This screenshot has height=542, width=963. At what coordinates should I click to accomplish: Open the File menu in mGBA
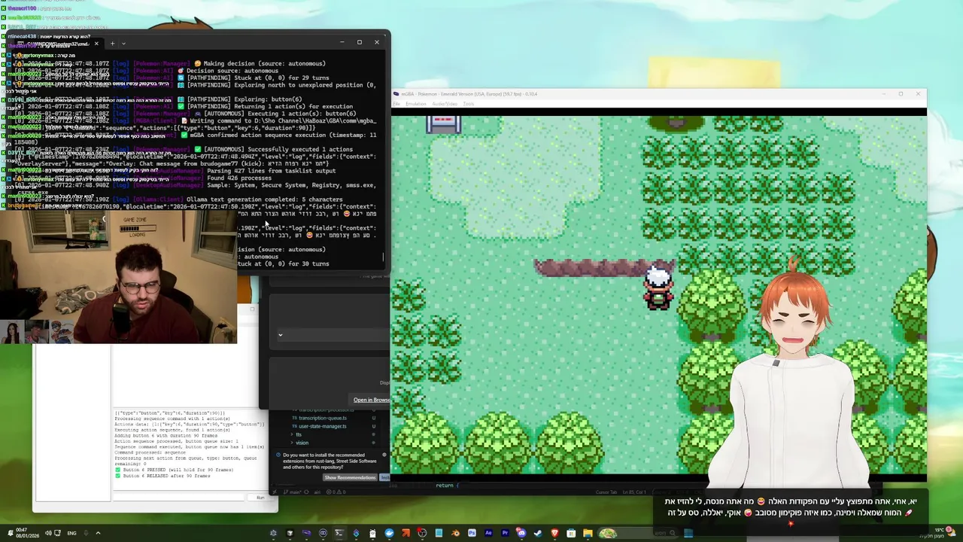398,104
